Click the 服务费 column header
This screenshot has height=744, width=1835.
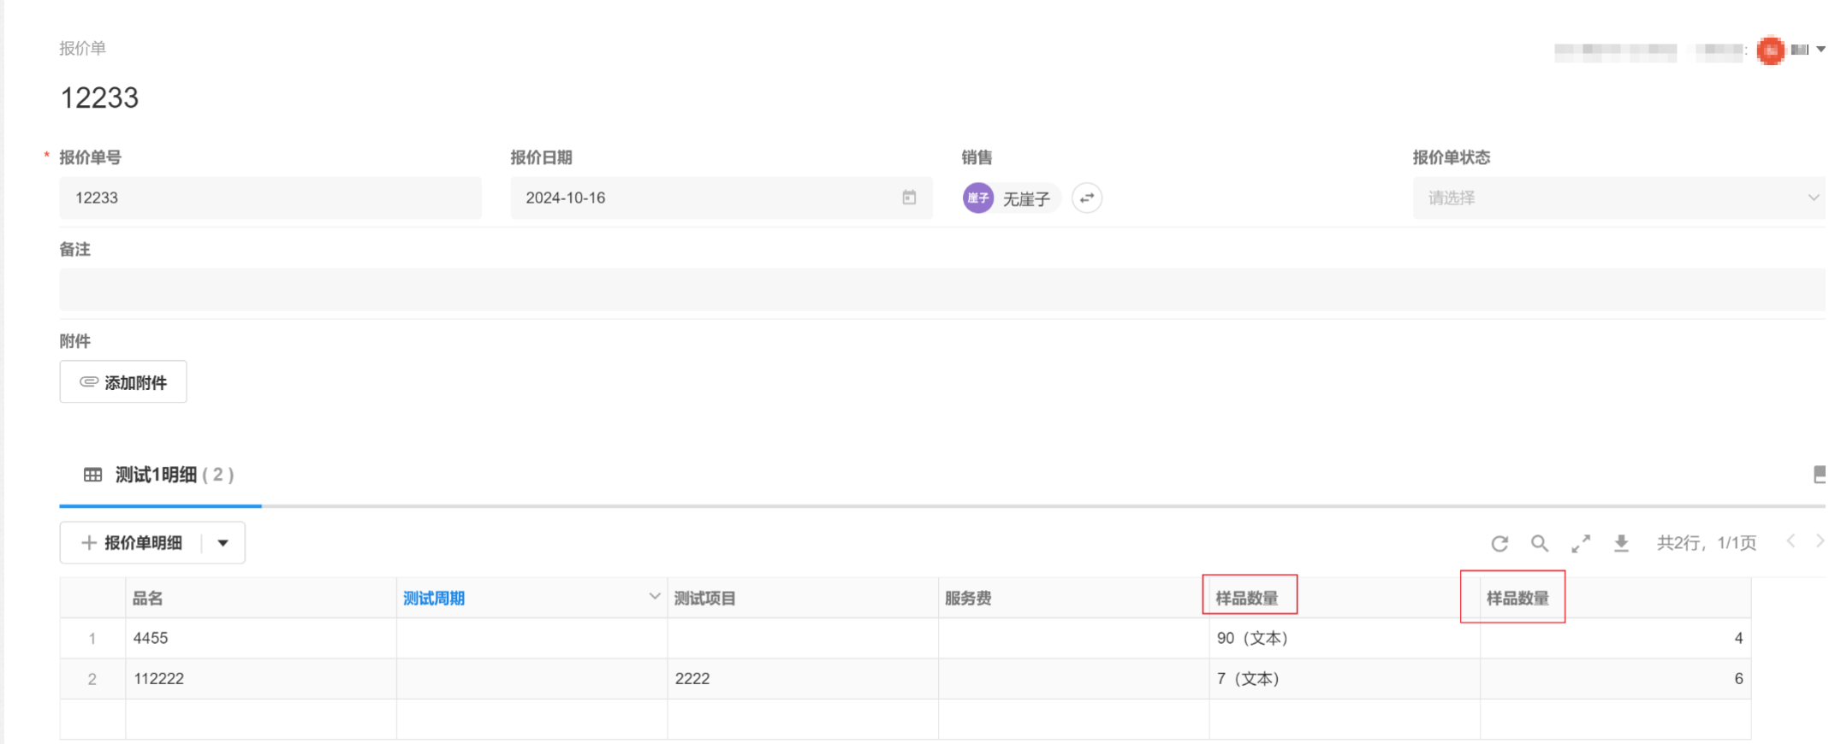click(x=968, y=599)
